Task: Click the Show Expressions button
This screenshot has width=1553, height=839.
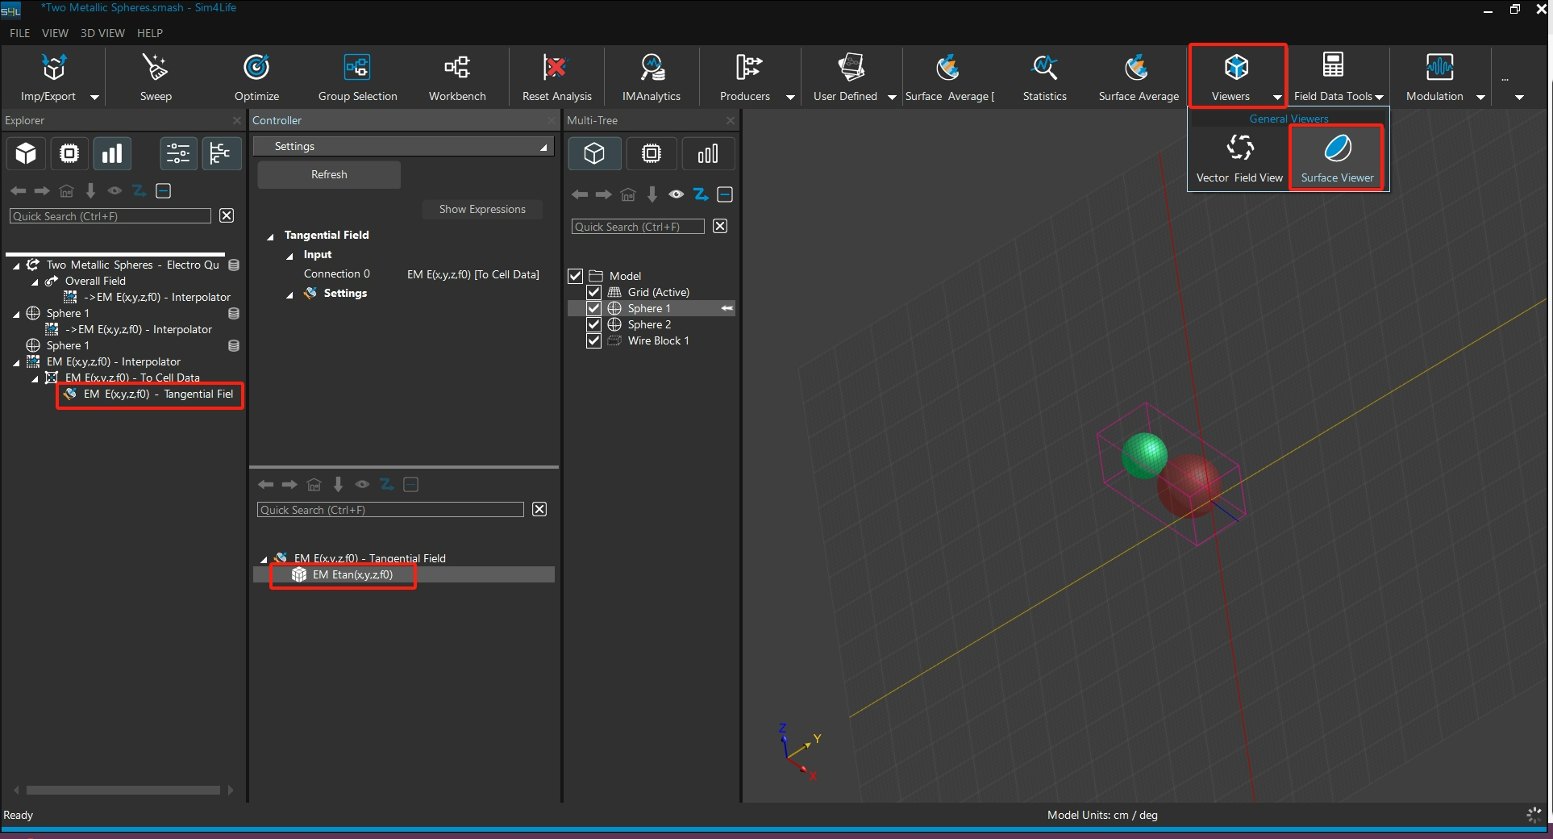Action: [481, 209]
